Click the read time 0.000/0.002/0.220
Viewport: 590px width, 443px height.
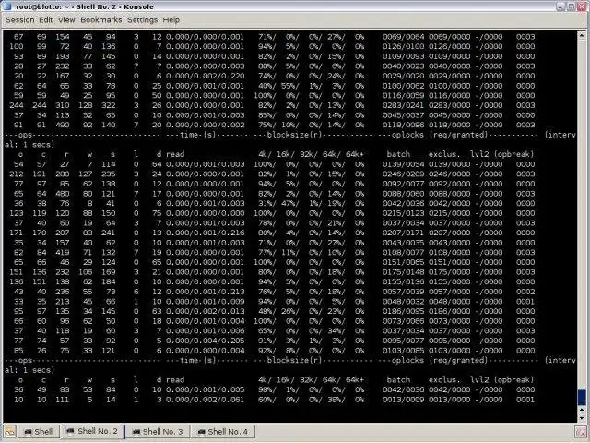[205, 76]
